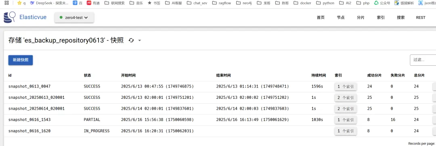This screenshot has width=436, height=146.
Task: Sort by the 总分片 column header
Action: pyautogui.click(x=419, y=75)
